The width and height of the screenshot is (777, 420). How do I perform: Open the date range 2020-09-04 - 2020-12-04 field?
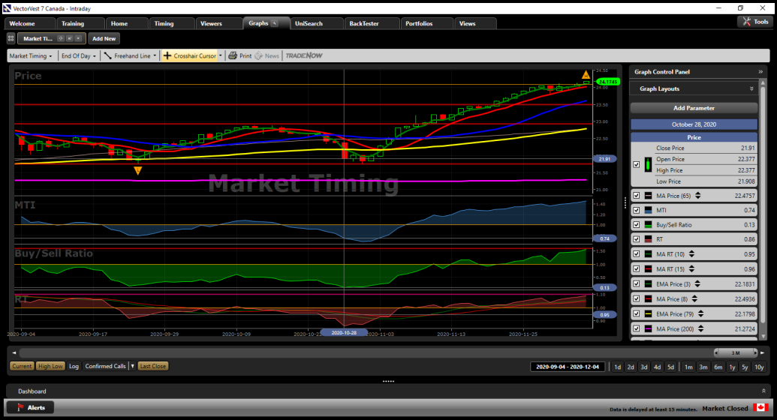point(568,367)
